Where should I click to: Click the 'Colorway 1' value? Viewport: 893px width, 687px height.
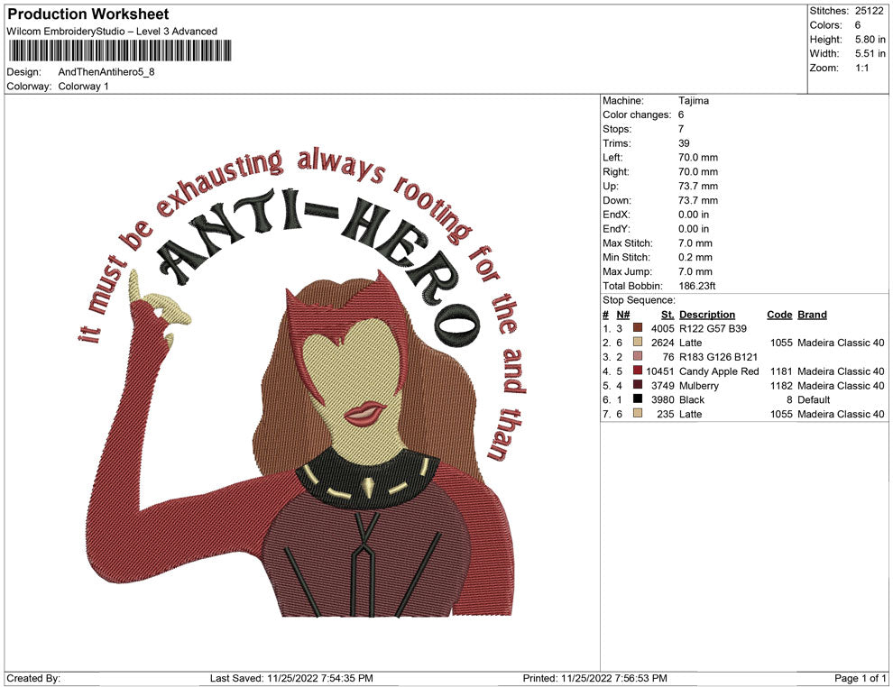pos(83,87)
